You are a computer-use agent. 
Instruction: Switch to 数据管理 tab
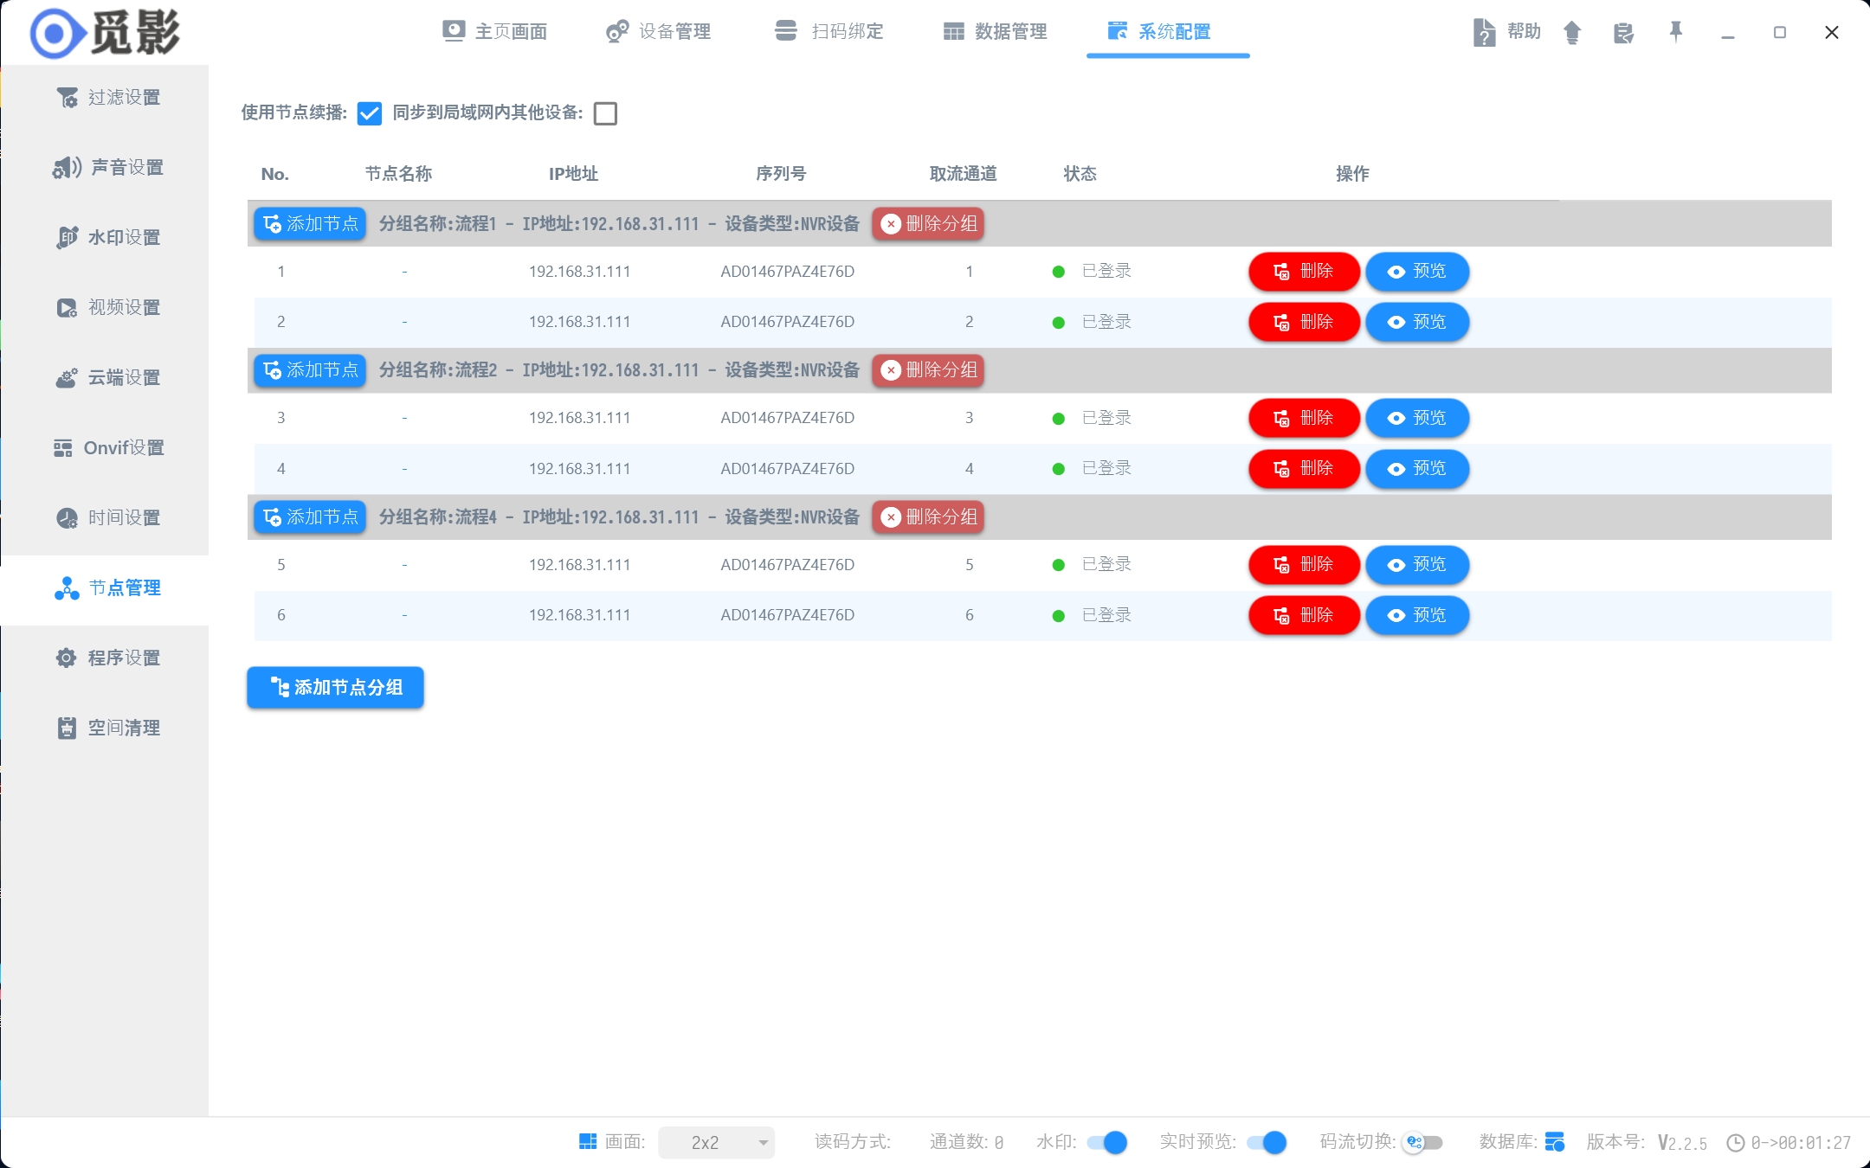(995, 32)
